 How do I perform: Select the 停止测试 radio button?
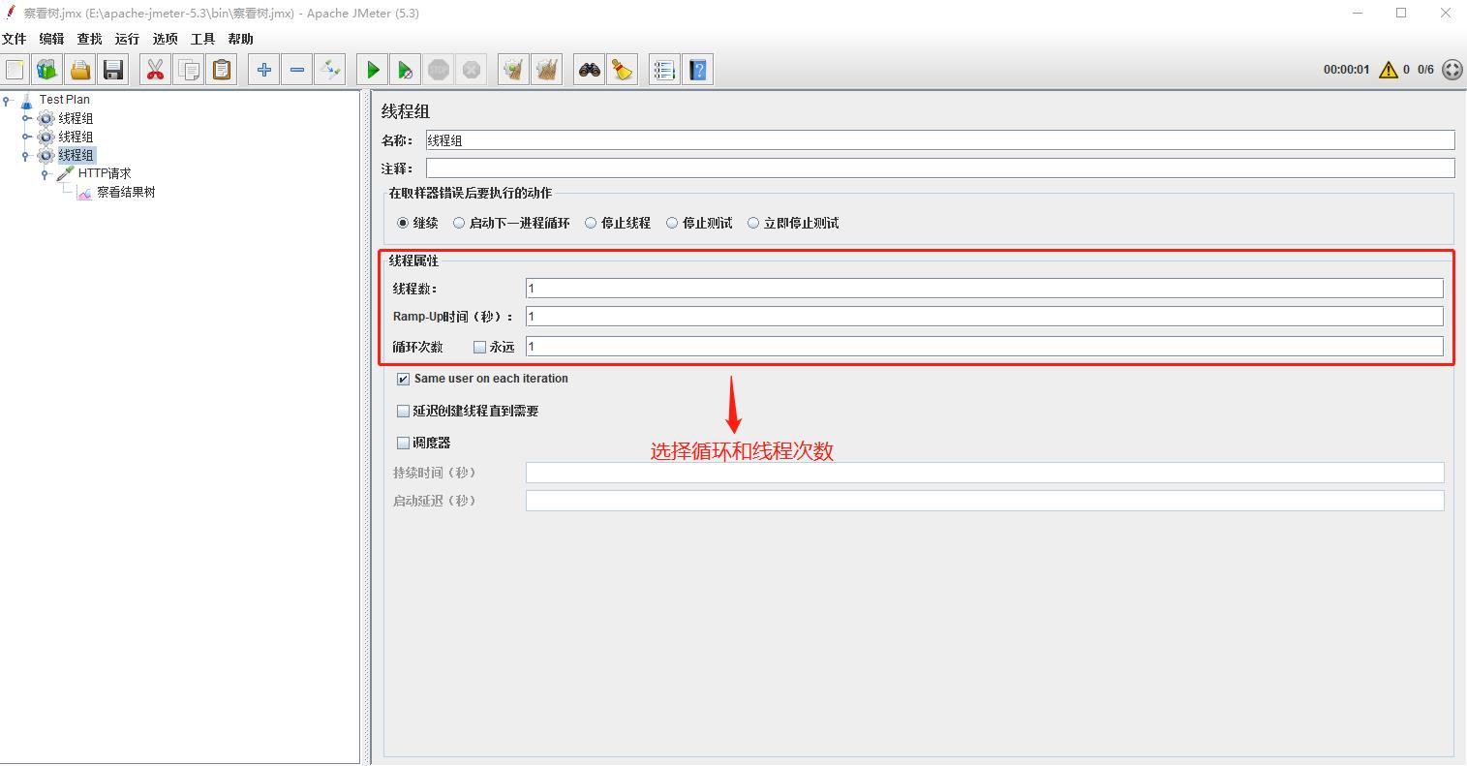click(672, 223)
